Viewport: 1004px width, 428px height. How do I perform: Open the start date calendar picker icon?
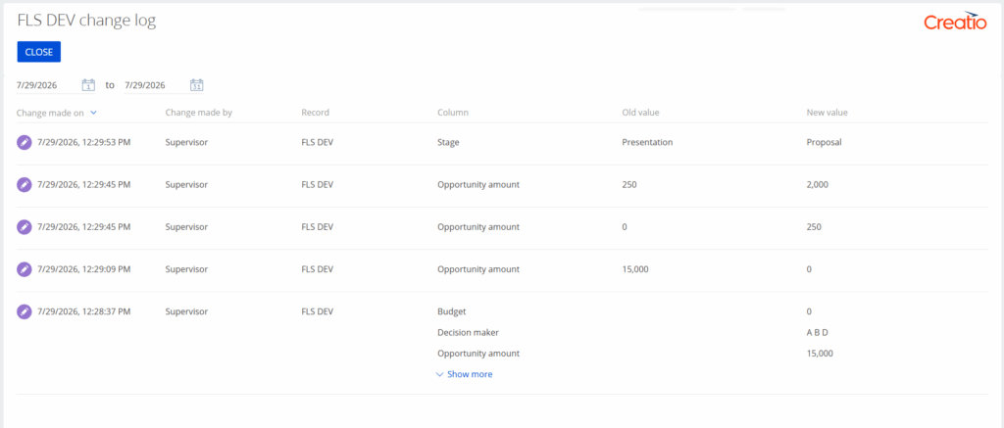[x=88, y=85]
